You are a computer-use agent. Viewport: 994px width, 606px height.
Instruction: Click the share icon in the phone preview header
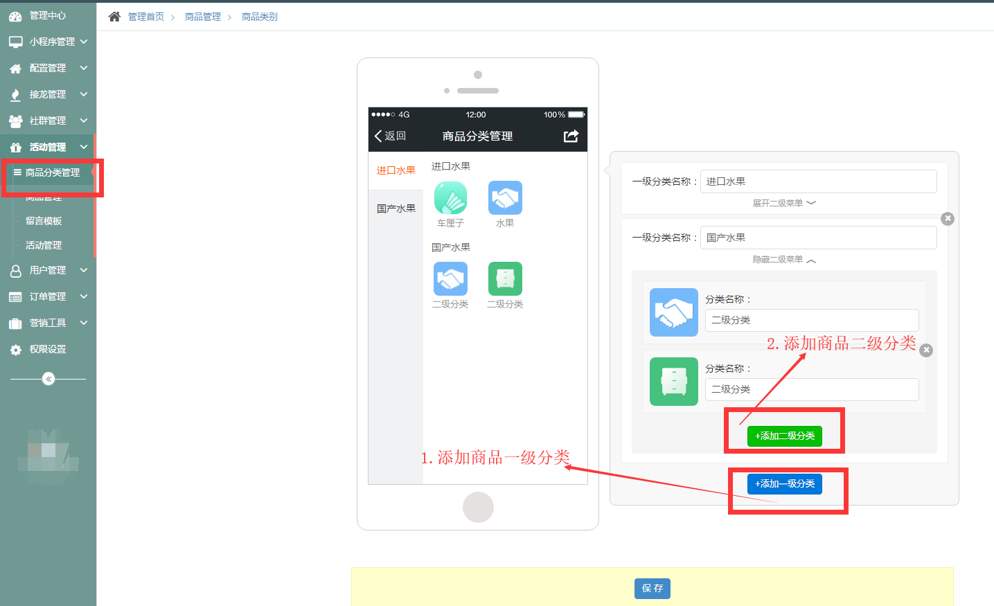(571, 136)
